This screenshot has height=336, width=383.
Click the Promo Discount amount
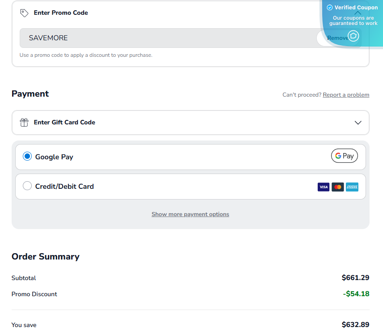(x=356, y=294)
